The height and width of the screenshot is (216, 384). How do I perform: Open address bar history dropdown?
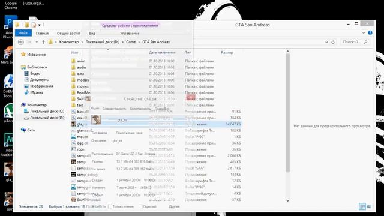click(326, 42)
